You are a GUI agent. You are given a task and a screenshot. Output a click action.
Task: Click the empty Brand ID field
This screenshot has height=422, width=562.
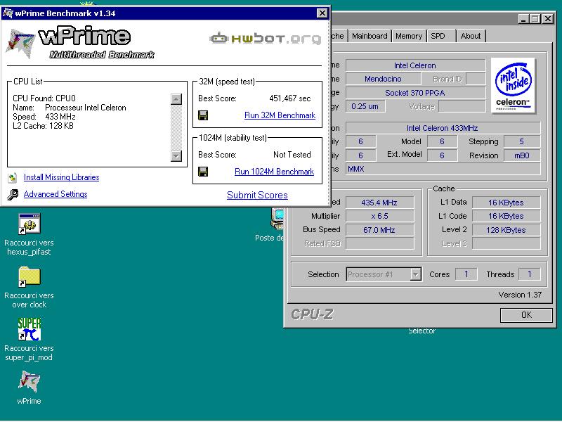(476, 79)
